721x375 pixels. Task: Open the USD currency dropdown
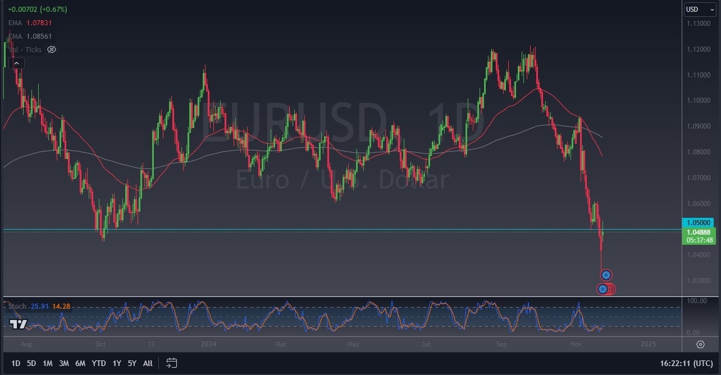(699, 10)
